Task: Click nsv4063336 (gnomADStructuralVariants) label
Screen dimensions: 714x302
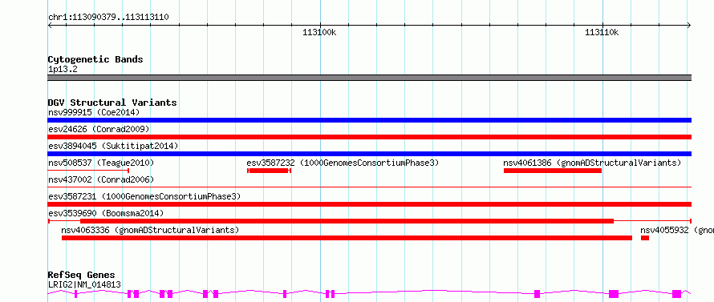Action: 150,230
